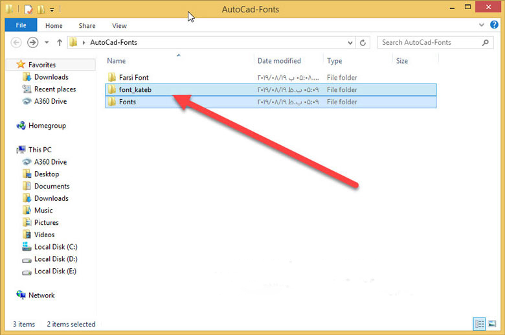This screenshot has width=505, height=335.
Task: Open Recent places in Favorites
Action: click(55, 89)
